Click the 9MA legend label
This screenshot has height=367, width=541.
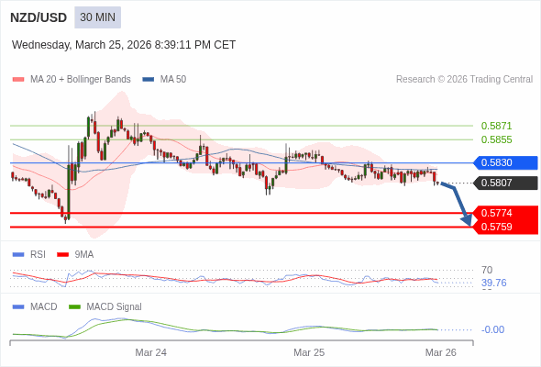83,255
